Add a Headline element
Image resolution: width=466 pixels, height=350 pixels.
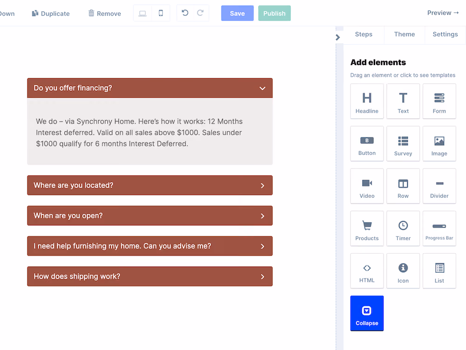pos(367,101)
